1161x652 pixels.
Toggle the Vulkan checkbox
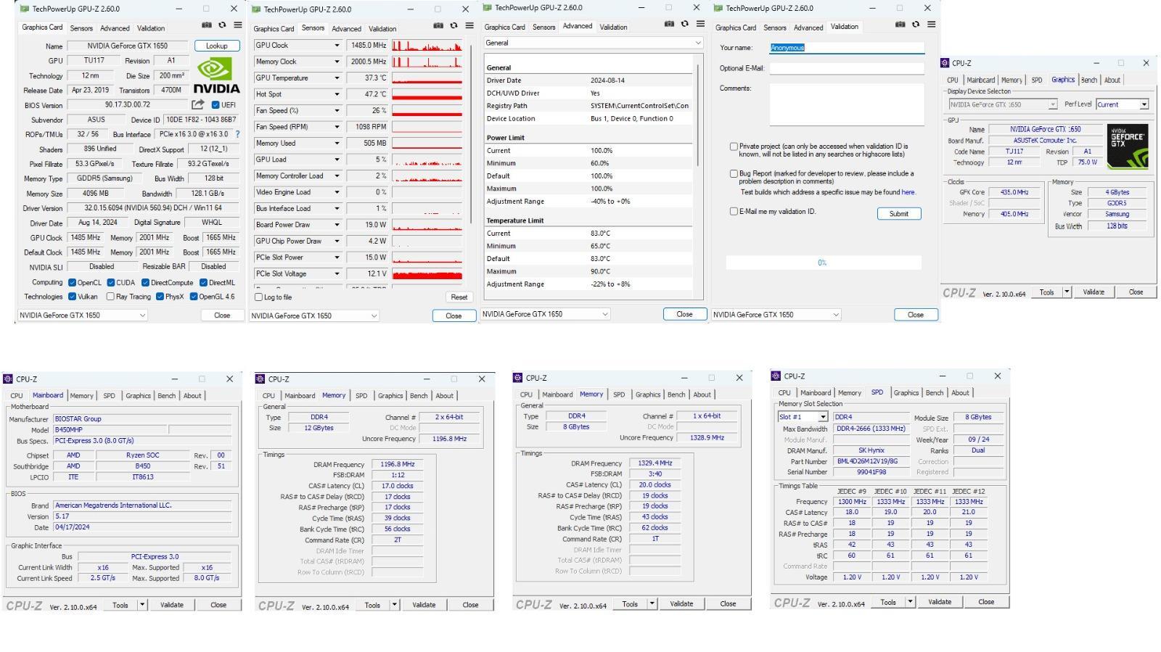pyautogui.click(x=72, y=297)
